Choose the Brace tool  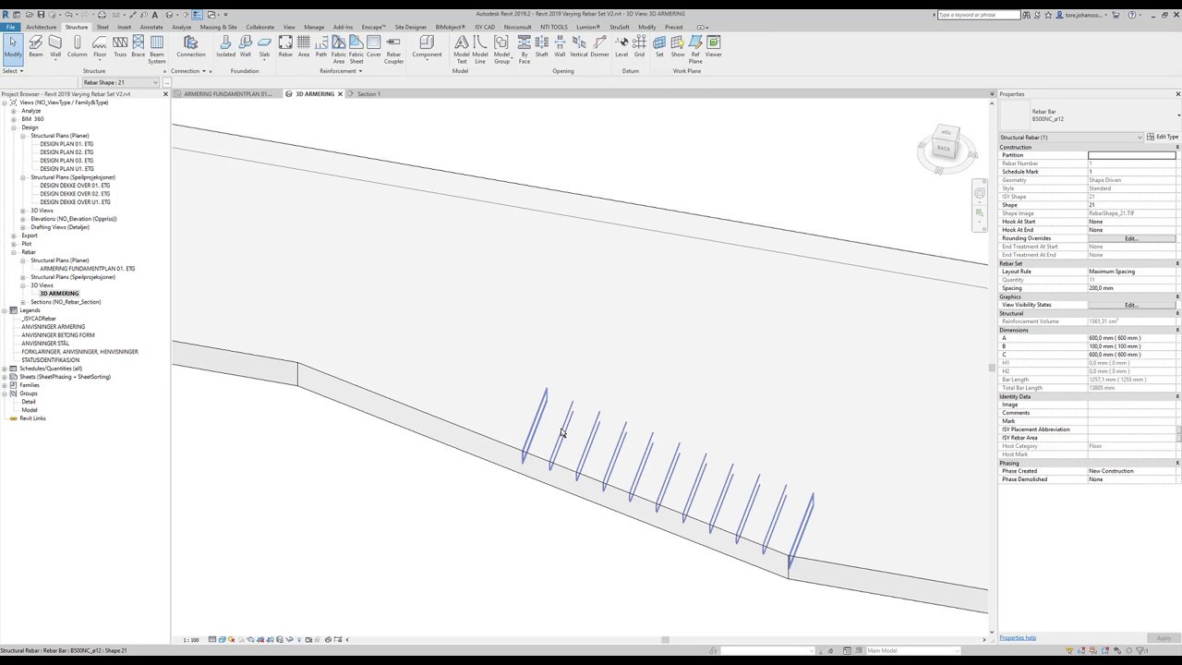(139, 47)
